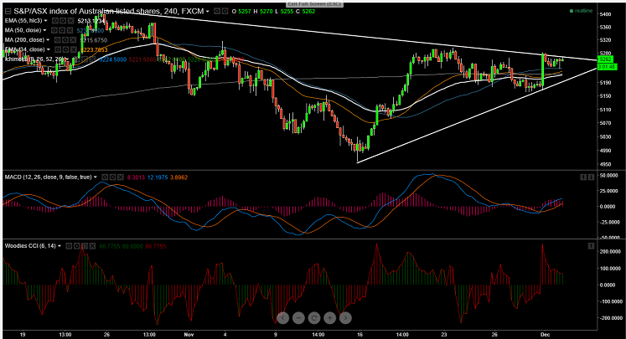Move the MACD pane down with arrow icon
The width and height of the screenshot is (626, 339).
pos(592,177)
